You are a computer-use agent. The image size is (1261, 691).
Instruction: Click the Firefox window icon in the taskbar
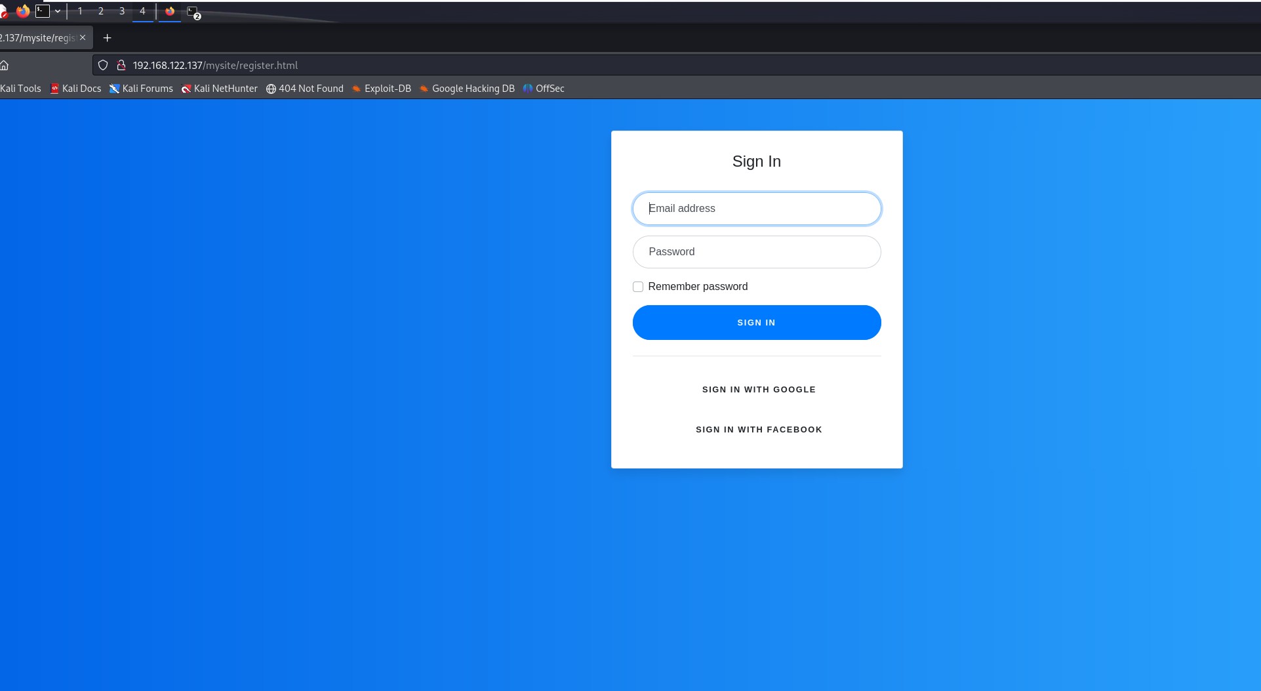tap(170, 11)
